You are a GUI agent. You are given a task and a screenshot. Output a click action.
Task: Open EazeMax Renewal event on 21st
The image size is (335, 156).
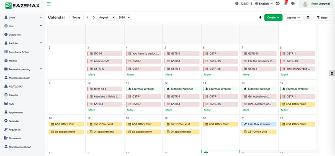(259, 124)
